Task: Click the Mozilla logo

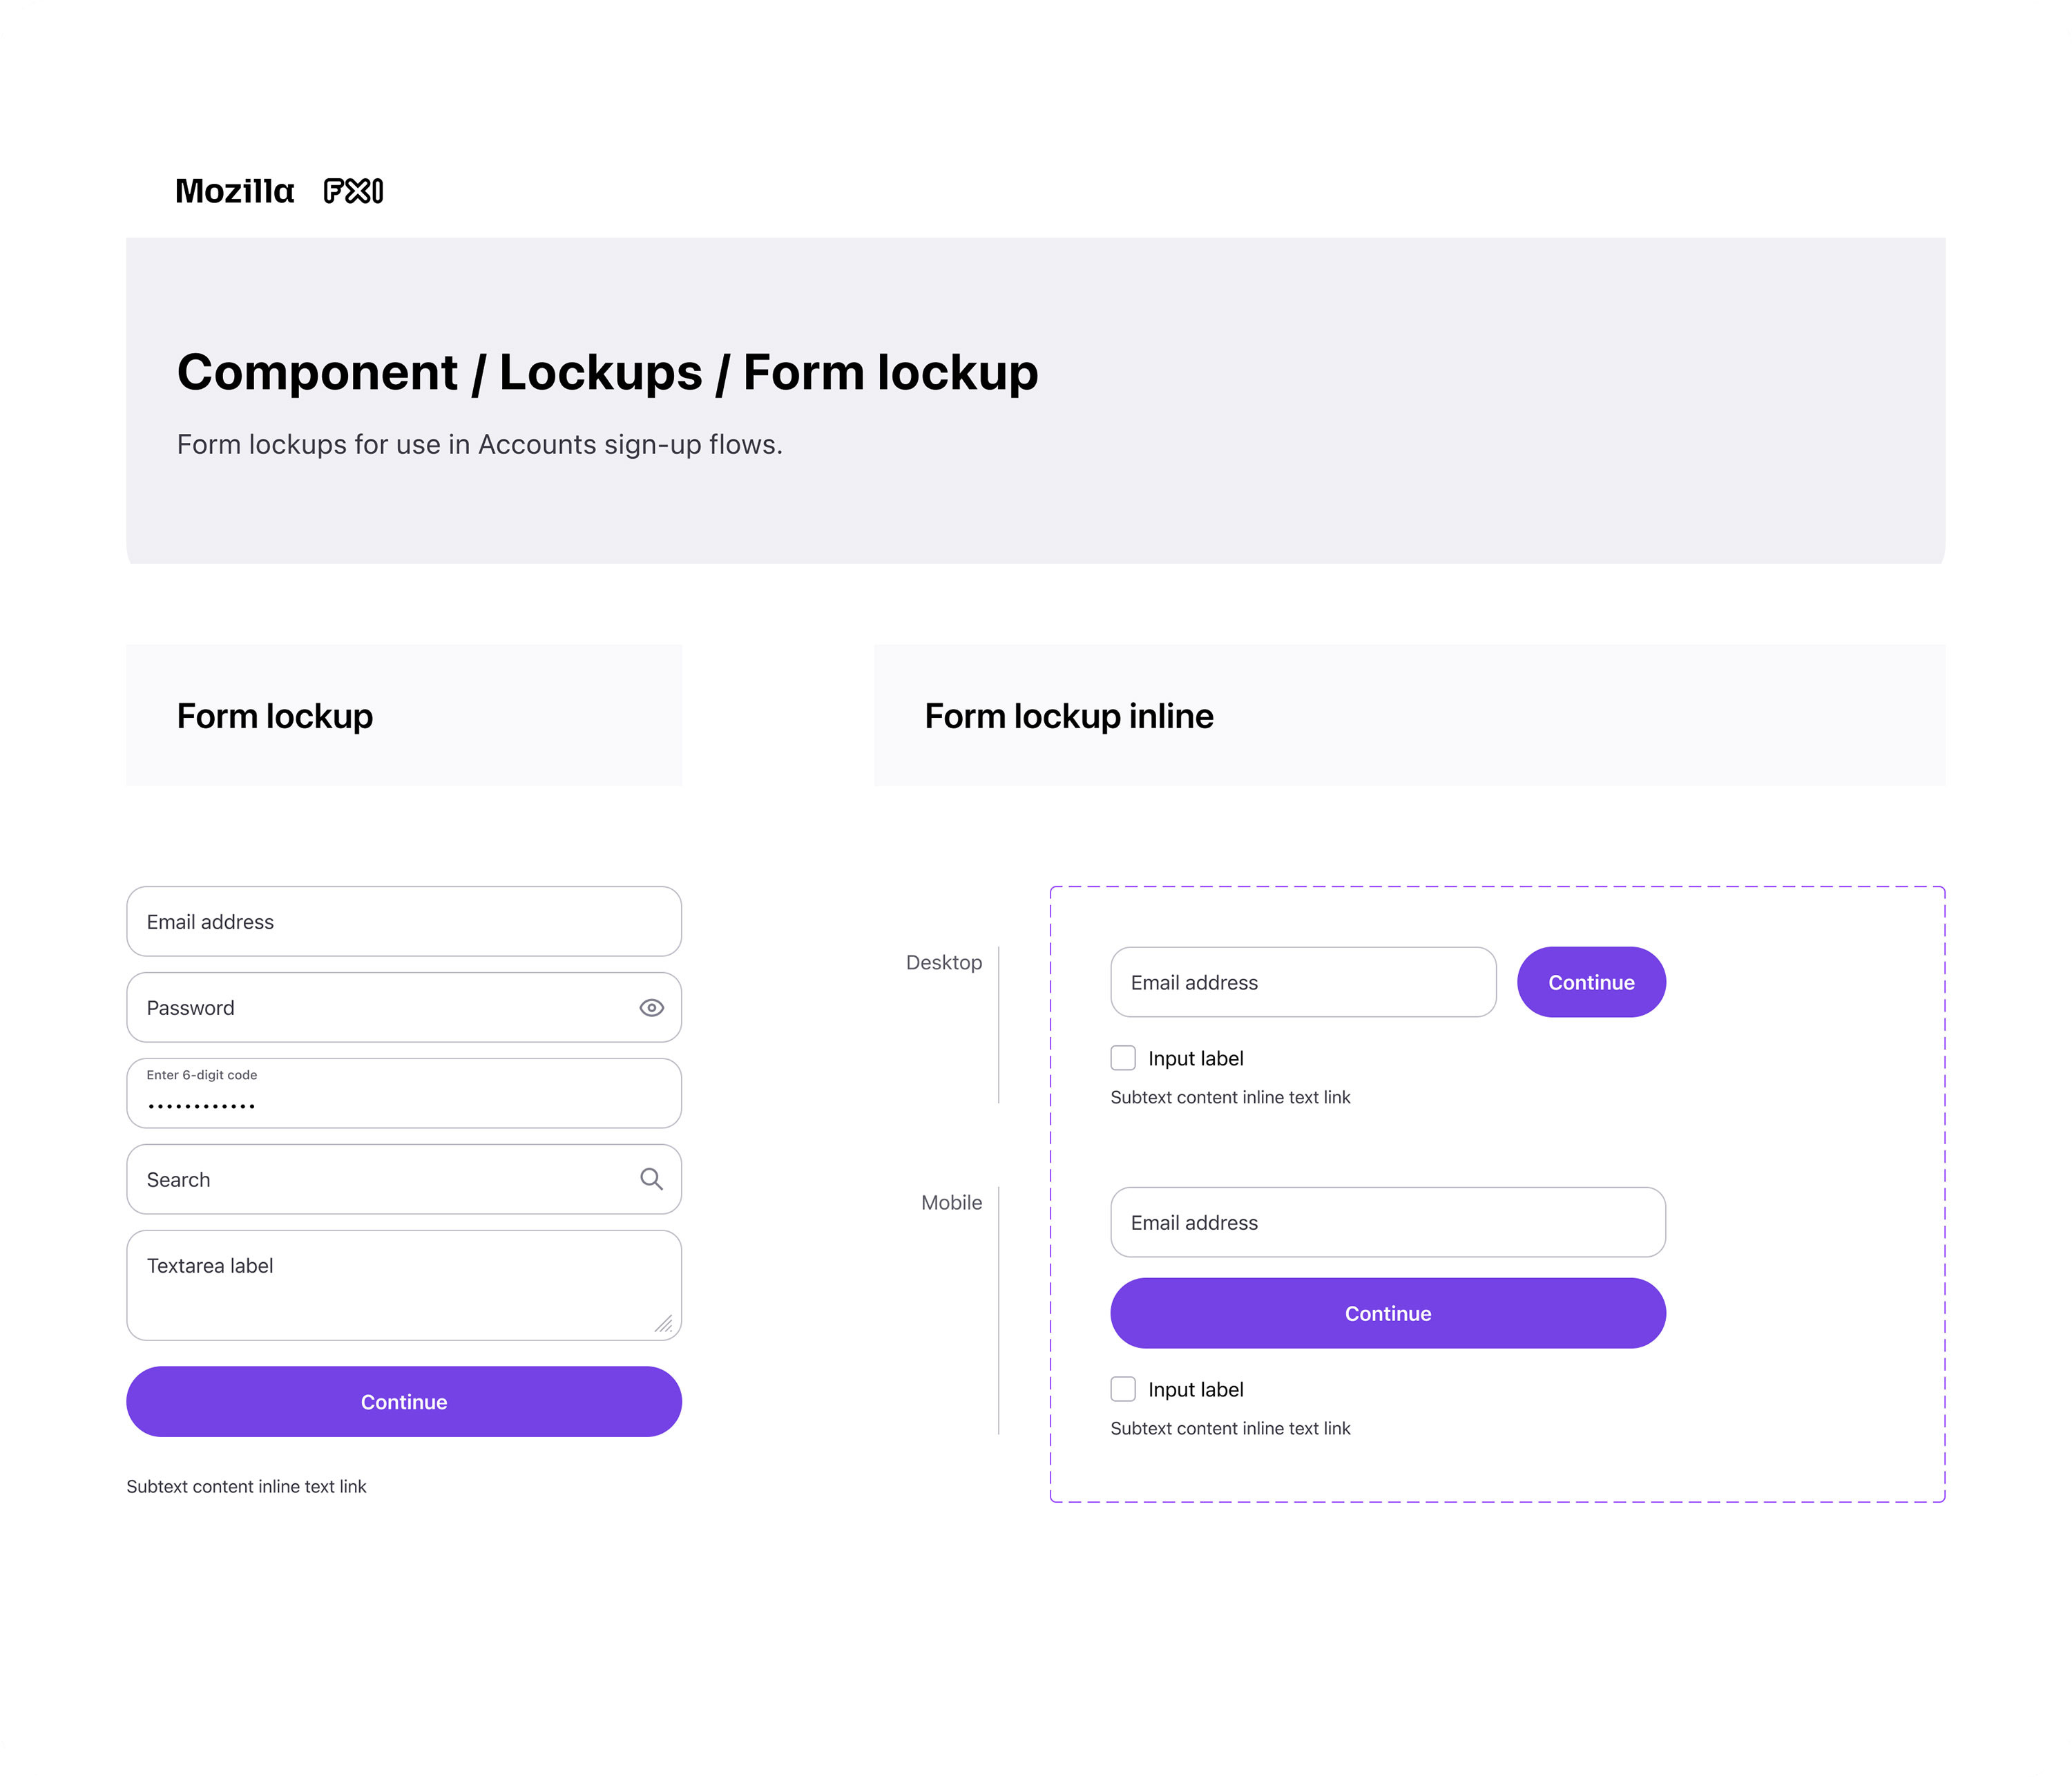Action: pos(235,191)
